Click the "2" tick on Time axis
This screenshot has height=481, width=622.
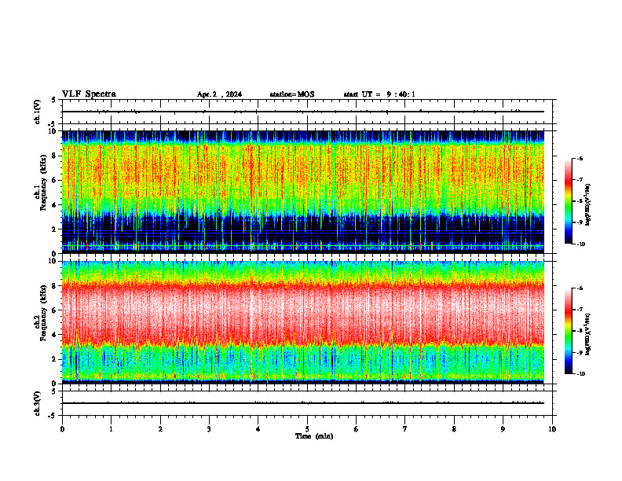(160, 429)
